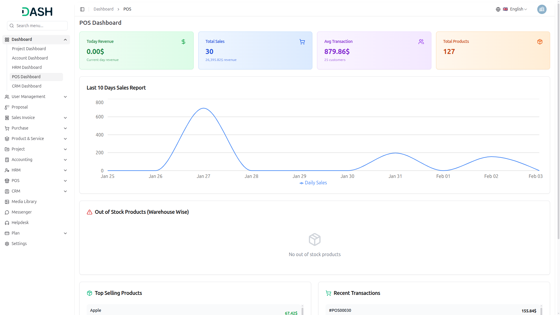Collapse the Dashboard menu chevron
This screenshot has width=560, height=315.
pyautogui.click(x=65, y=40)
